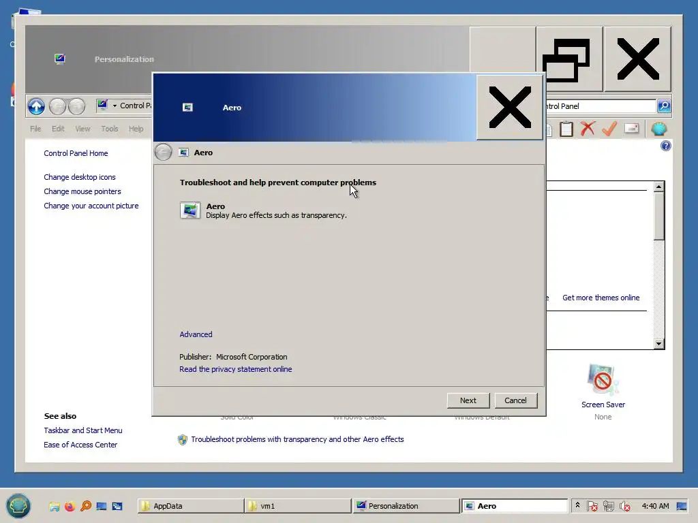
Task: Click the muted volume tray icon
Action: tap(625, 506)
